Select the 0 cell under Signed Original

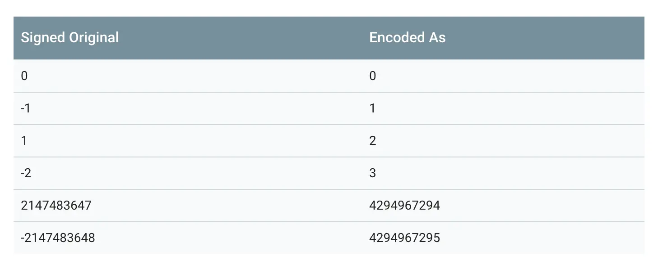[24, 76]
